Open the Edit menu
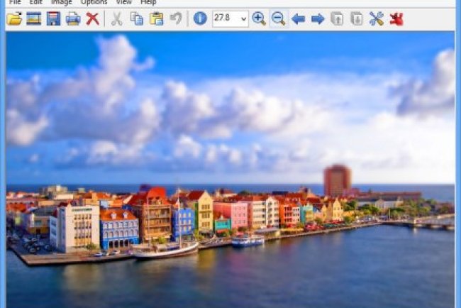461x308 pixels. (36, 2)
